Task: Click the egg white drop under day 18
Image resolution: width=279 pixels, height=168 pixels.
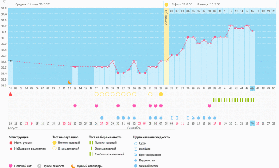Action: (102, 118)
